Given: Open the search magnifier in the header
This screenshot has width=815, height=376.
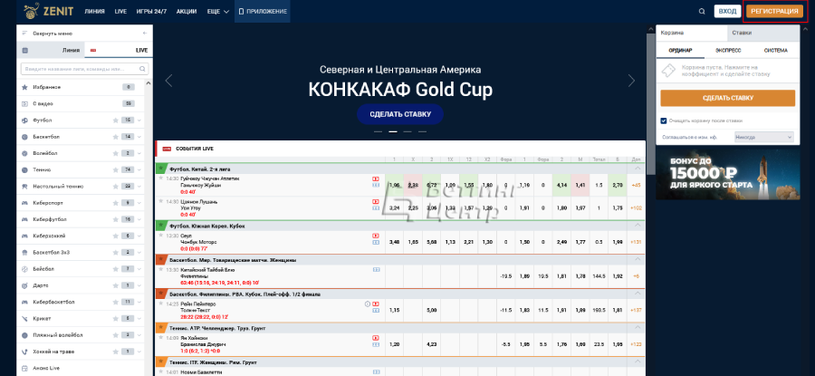Looking at the screenshot, I should pyautogui.click(x=702, y=11).
